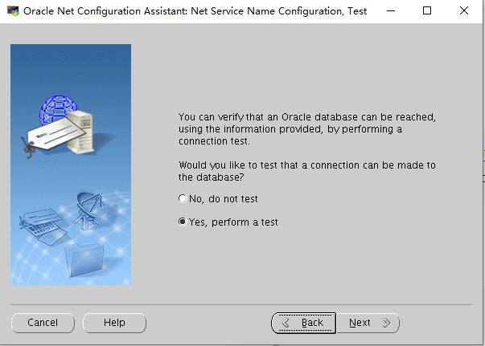Close the Net Configuration Assistant window

tap(464, 10)
